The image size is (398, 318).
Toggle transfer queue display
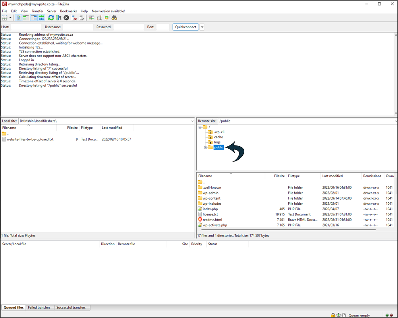pos(41,18)
